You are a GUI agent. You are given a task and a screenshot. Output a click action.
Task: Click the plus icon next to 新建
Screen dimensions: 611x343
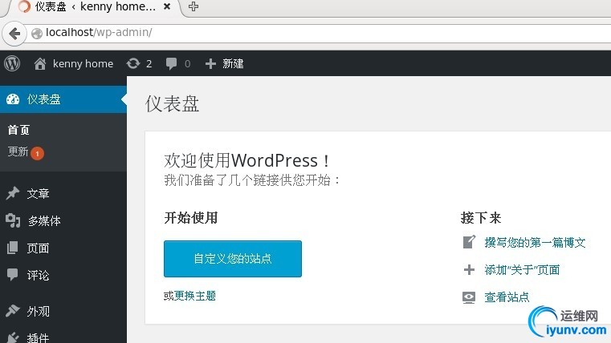pos(210,63)
